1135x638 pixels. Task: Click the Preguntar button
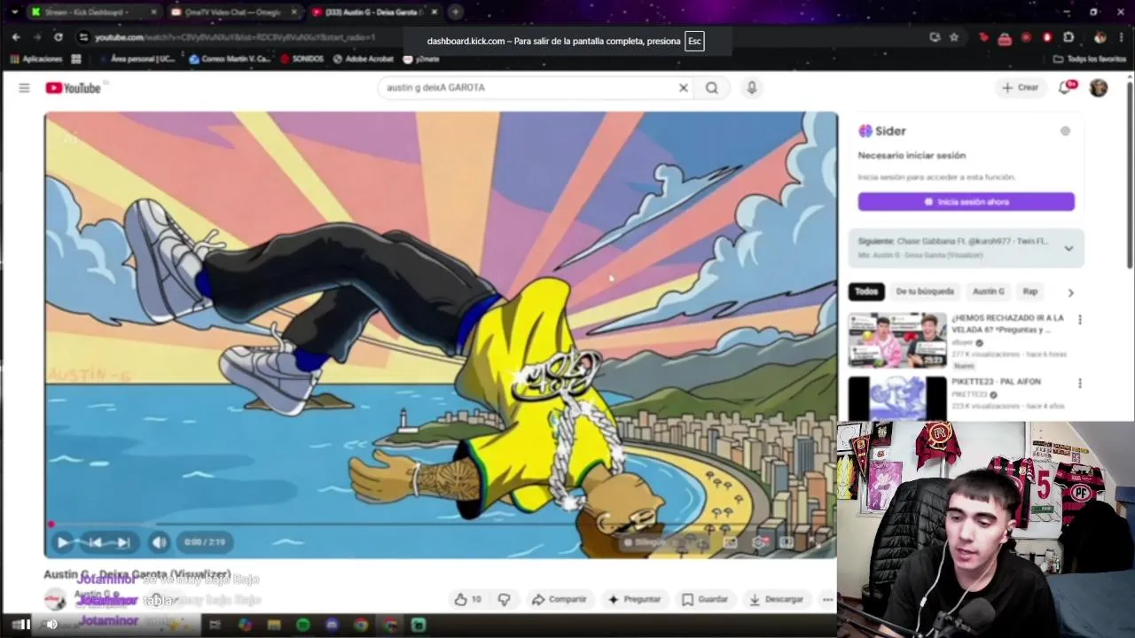click(x=634, y=600)
